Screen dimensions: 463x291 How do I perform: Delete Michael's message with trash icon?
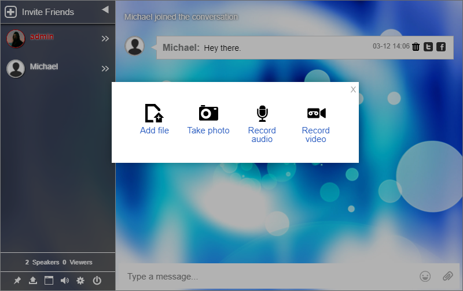pos(416,47)
